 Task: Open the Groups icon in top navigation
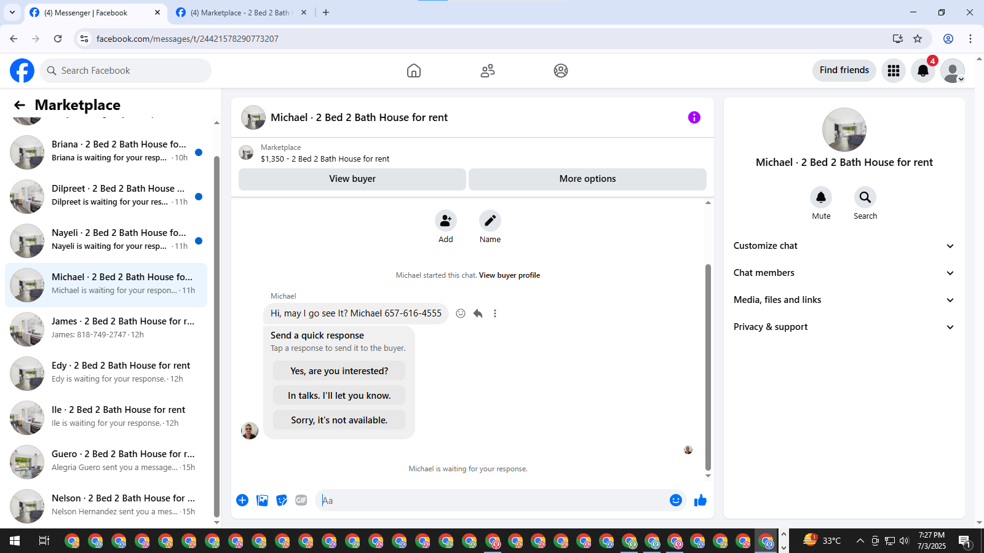[561, 71]
